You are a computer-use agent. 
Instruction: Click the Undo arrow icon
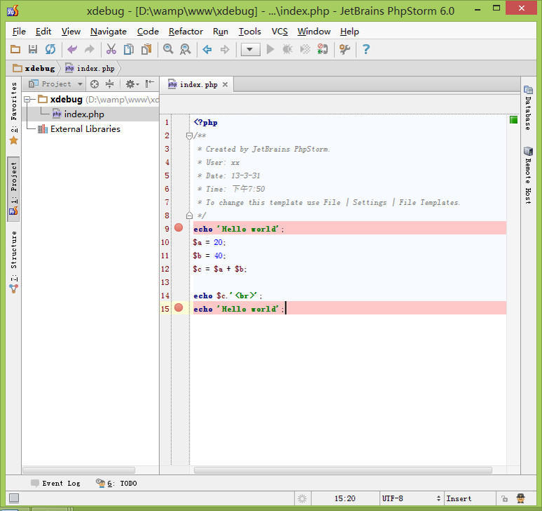tap(72, 49)
